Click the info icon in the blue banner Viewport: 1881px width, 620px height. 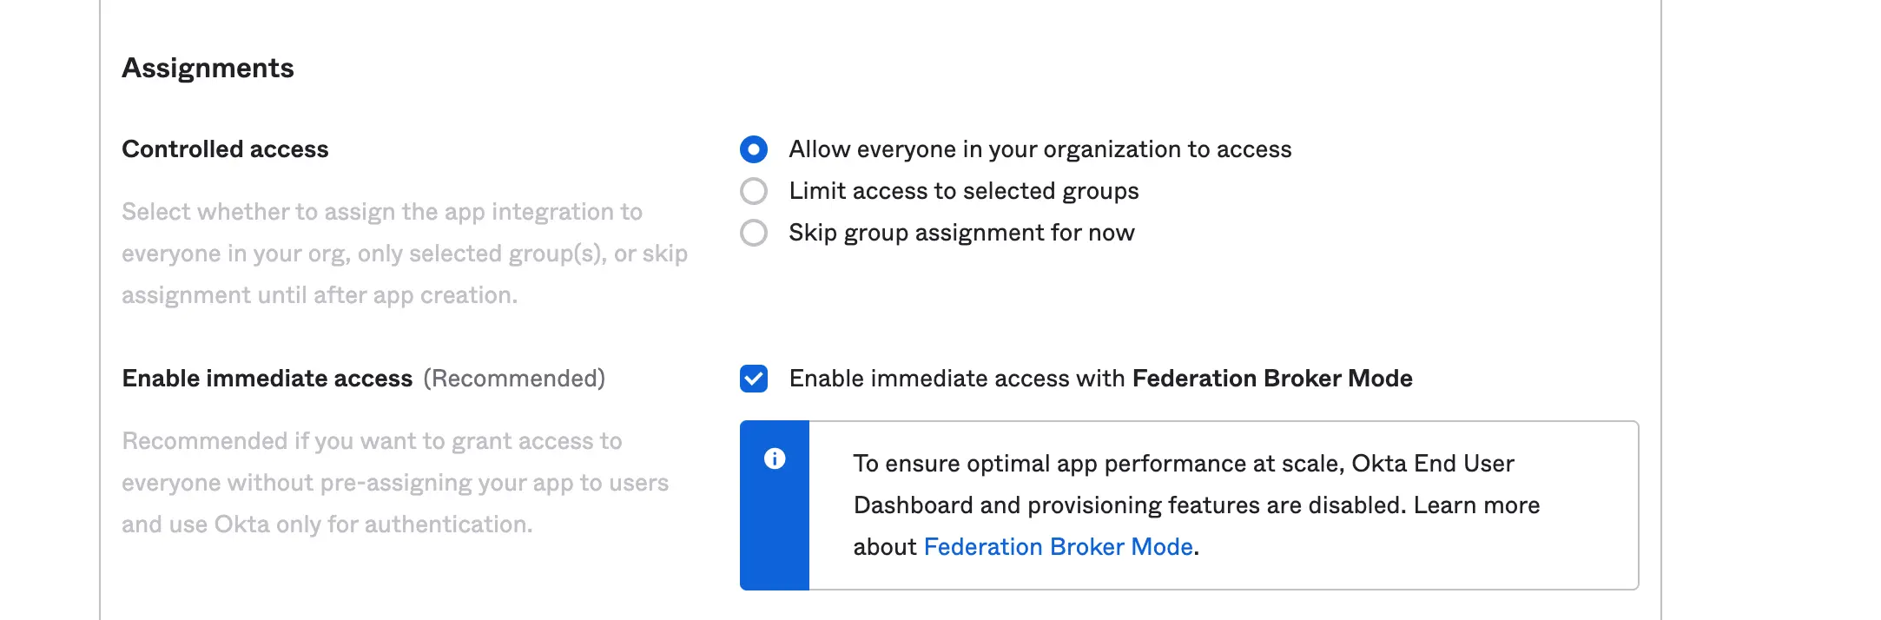point(775,458)
